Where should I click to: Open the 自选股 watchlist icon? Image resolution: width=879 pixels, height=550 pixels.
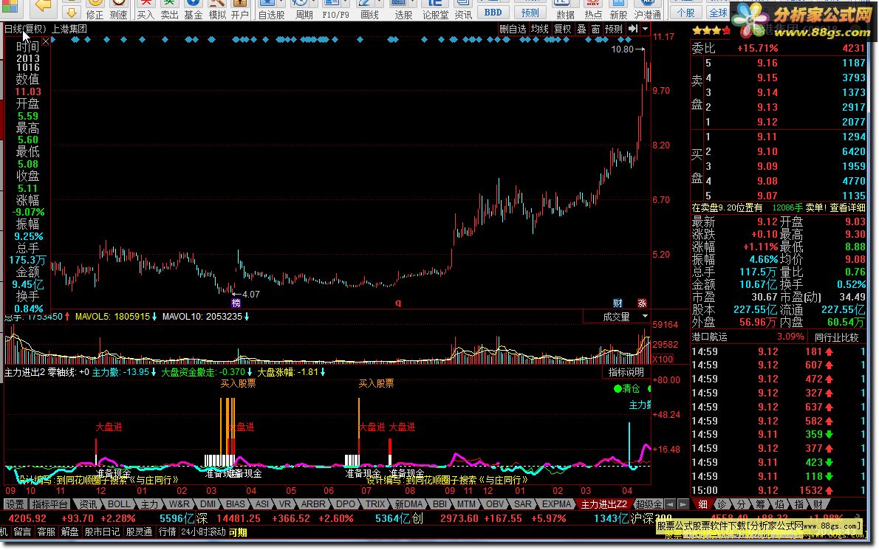point(271,10)
